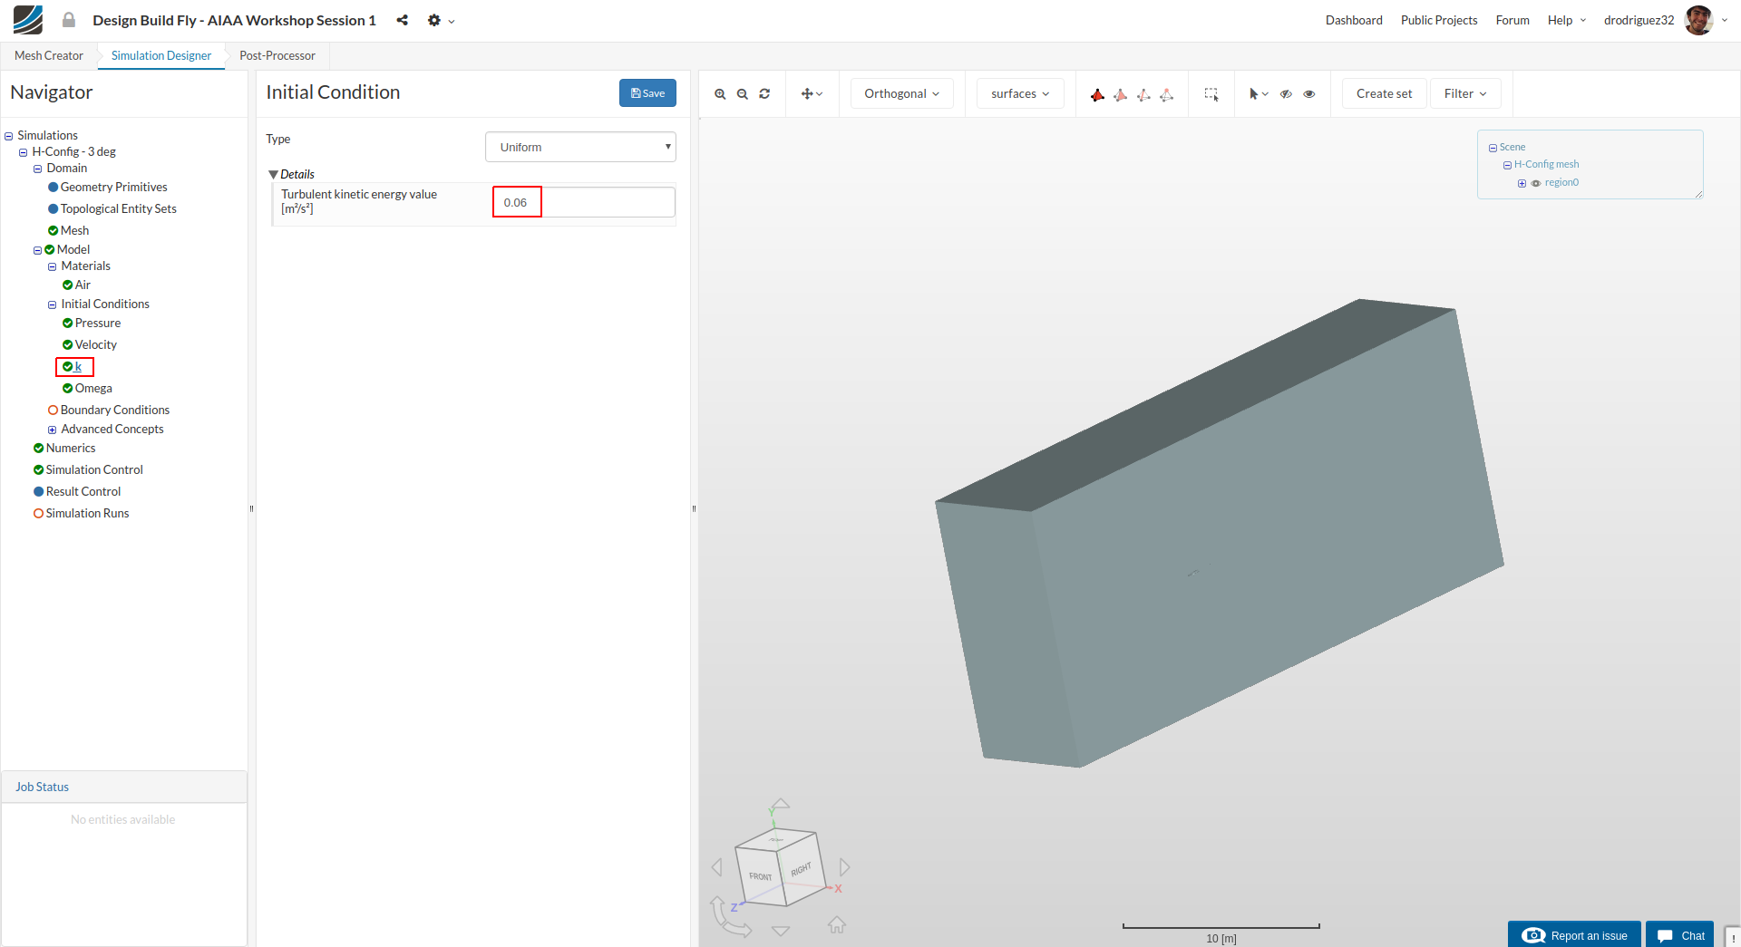Screen dimensions: 1741x947
Task: Click the zoom in magnifier icon
Action: pos(720,94)
